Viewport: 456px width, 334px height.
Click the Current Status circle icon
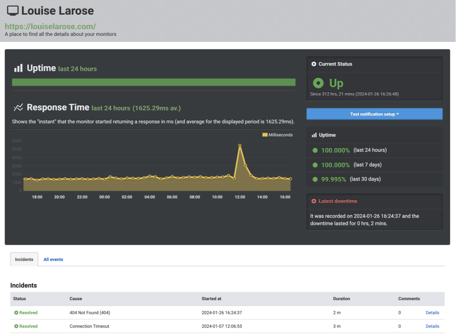pyautogui.click(x=314, y=64)
